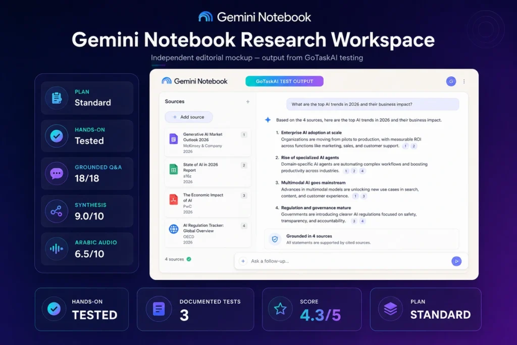This screenshot has height=345, width=517.
Task: Open the G user avatar menu
Action: point(451,81)
